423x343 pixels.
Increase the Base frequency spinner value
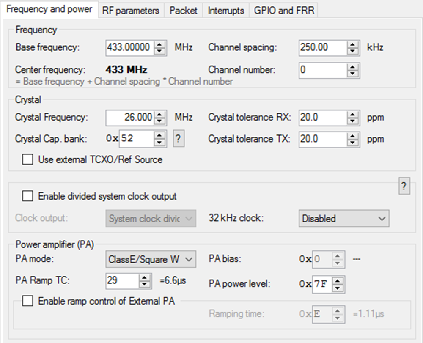(159, 44)
